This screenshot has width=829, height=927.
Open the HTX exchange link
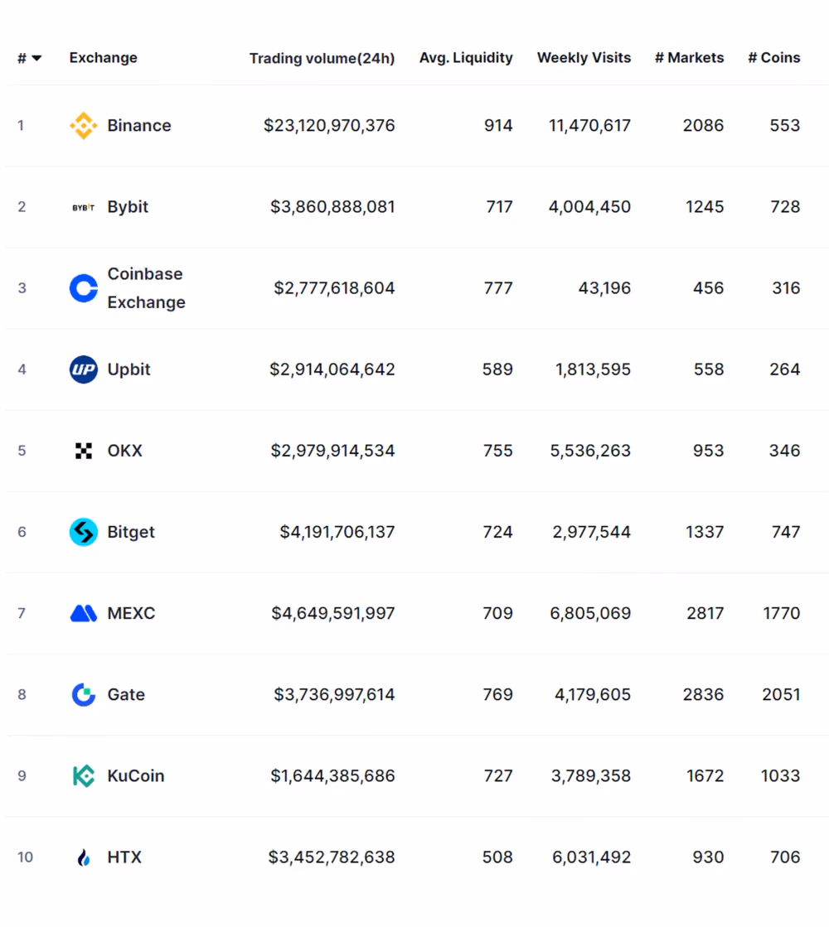tap(124, 857)
